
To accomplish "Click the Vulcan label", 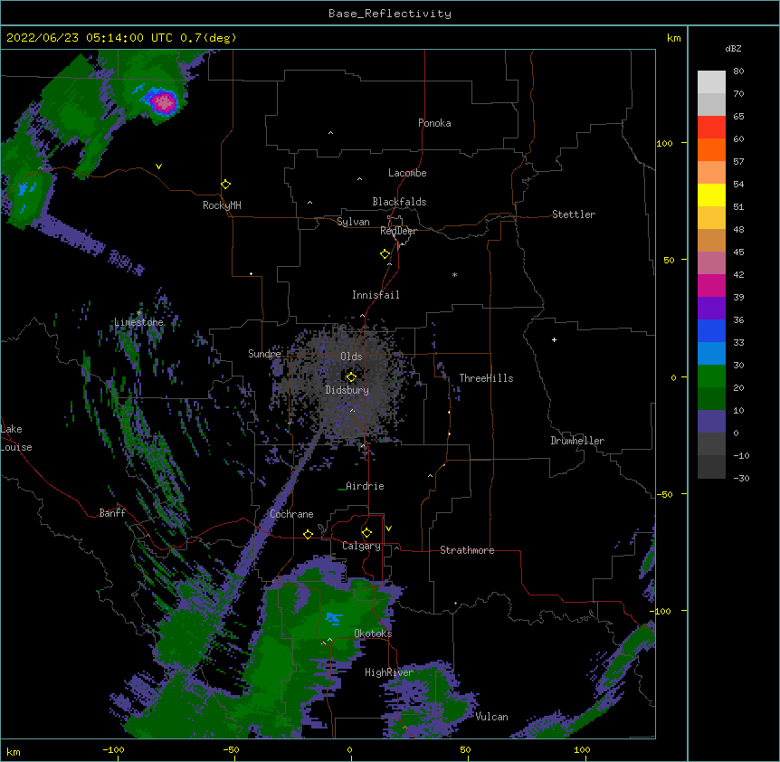I will point(491,717).
